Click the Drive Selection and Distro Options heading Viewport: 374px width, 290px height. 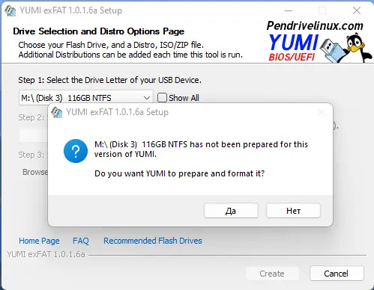pos(99,31)
